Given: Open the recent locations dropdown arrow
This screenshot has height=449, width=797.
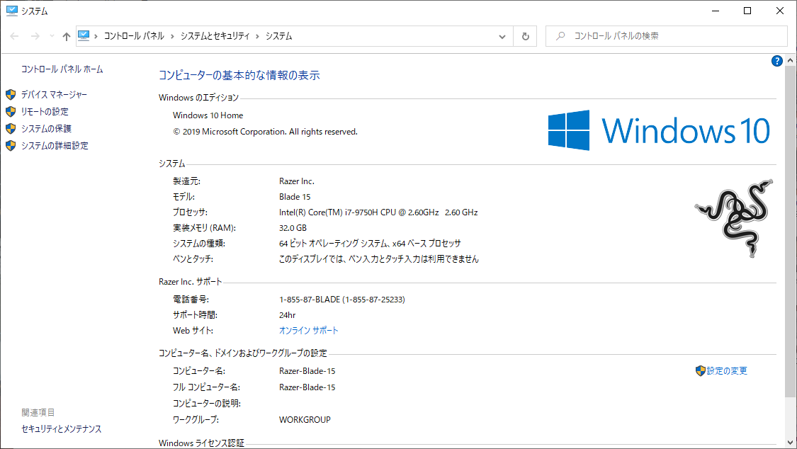Looking at the screenshot, I should pyautogui.click(x=52, y=36).
